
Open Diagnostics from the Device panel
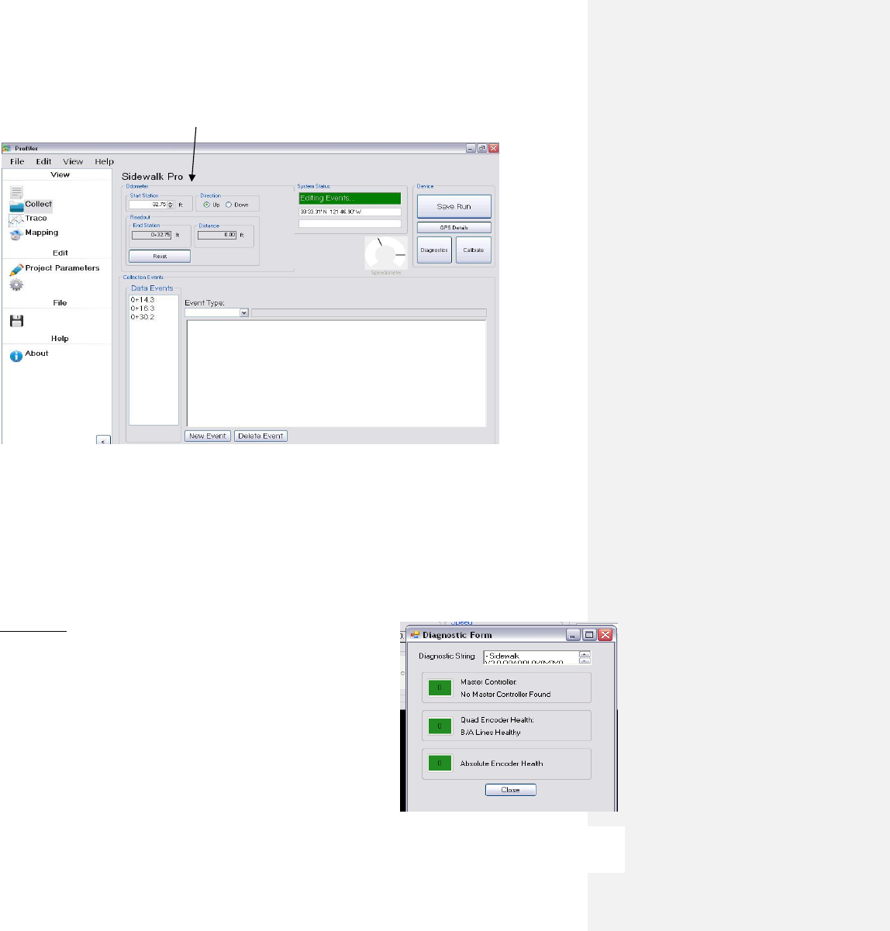(434, 250)
